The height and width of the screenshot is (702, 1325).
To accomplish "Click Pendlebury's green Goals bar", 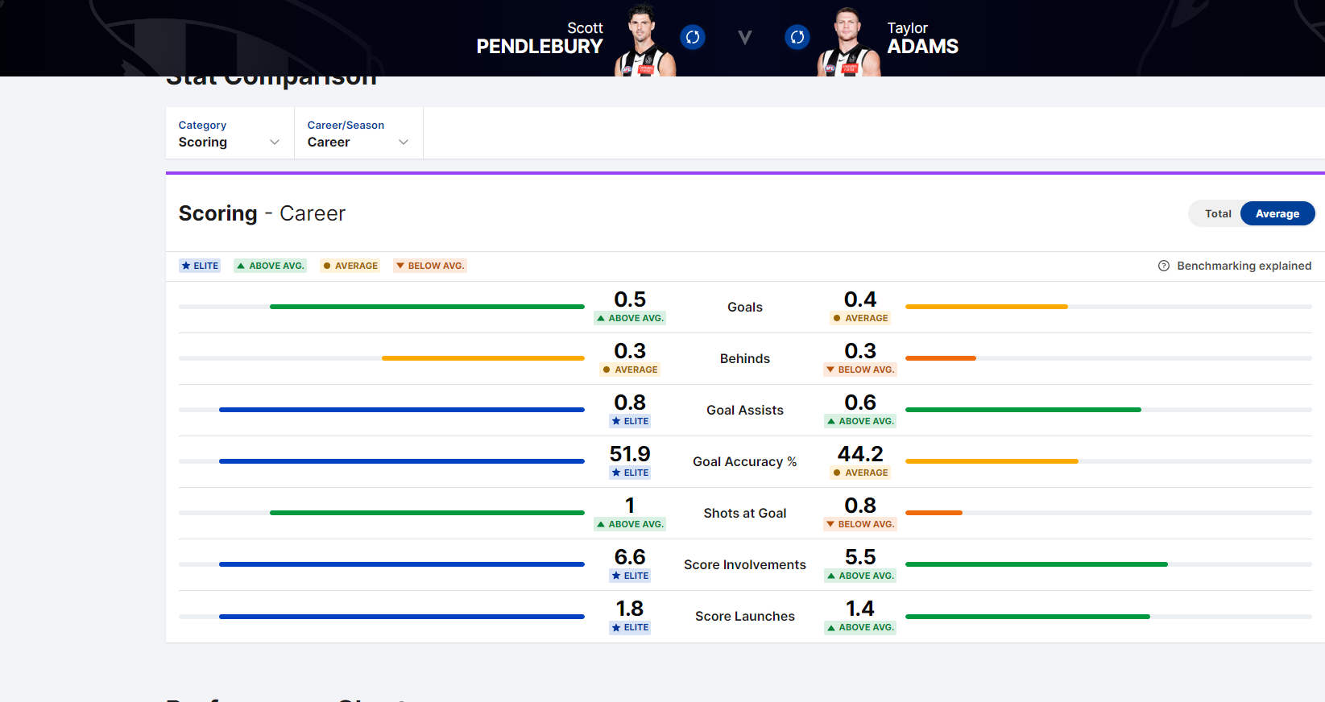I will tap(427, 307).
